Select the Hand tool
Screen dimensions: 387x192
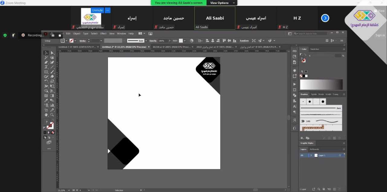(46, 115)
